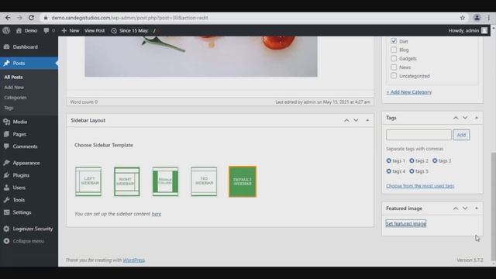Click the tags input field
Screen dimensions: 496x279
(x=418, y=135)
